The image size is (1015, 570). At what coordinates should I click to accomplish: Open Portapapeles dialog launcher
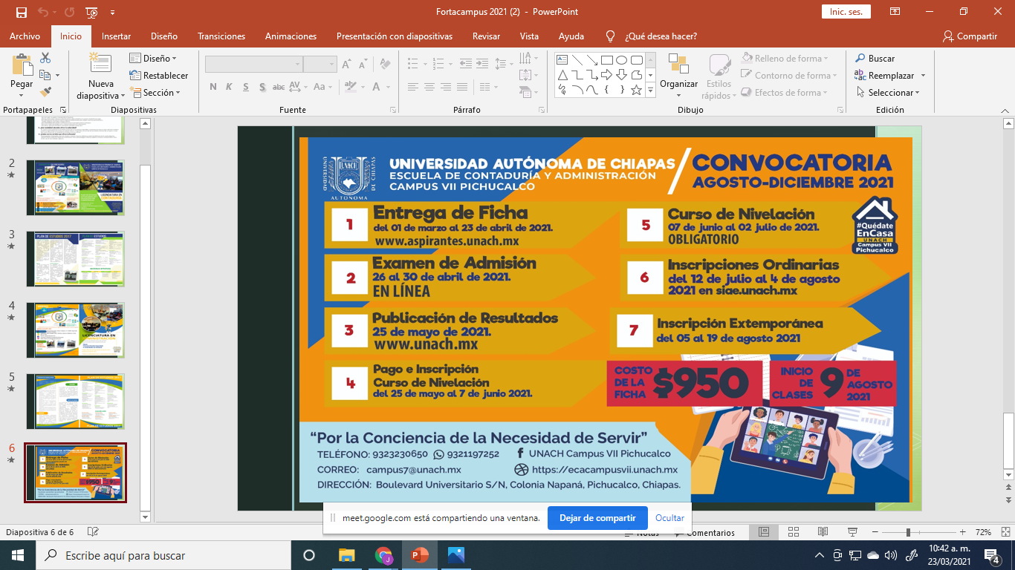click(x=62, y=110)
